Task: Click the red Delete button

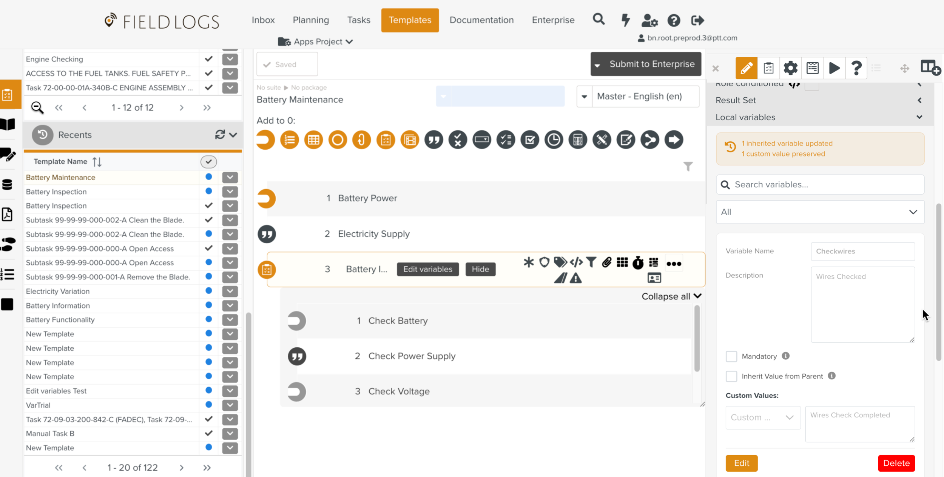Action: tap(896, 463)
